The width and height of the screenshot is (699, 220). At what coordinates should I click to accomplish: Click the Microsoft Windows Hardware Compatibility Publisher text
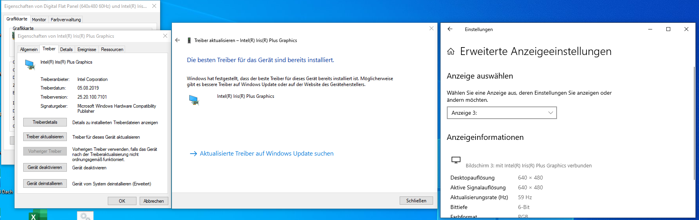[x=116, y=108]
